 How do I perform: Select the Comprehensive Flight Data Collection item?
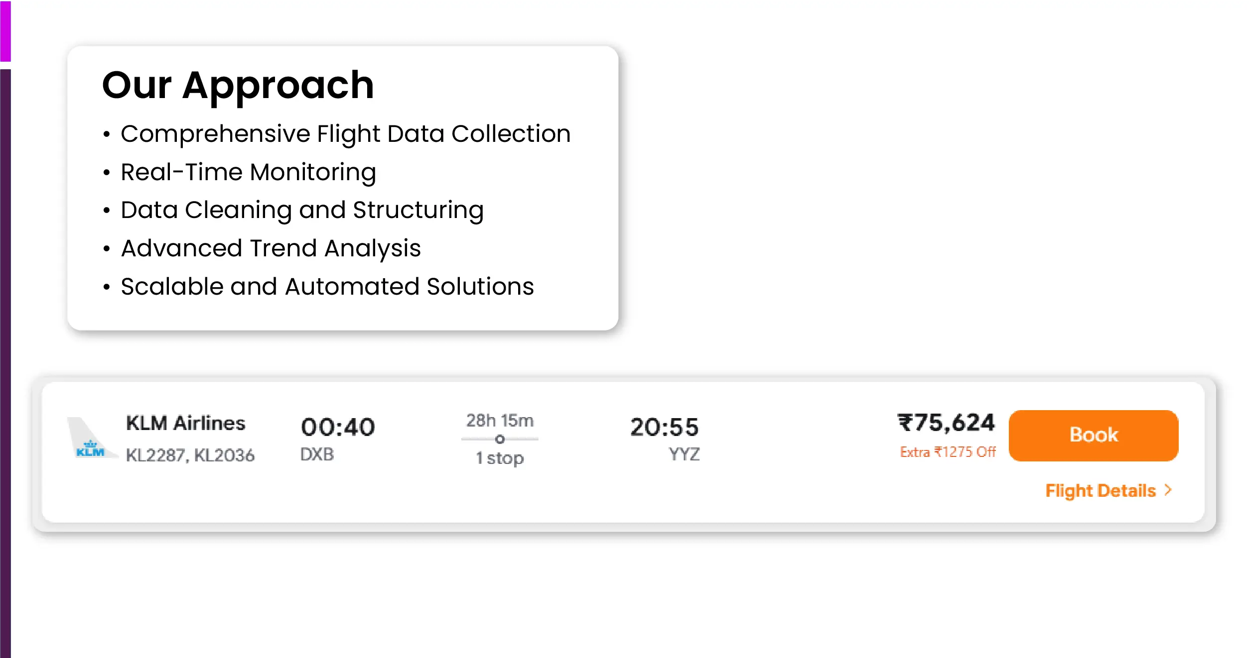345,134
